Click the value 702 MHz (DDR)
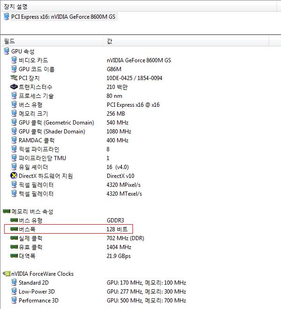 pyautogui.click(x=125, y=238)
